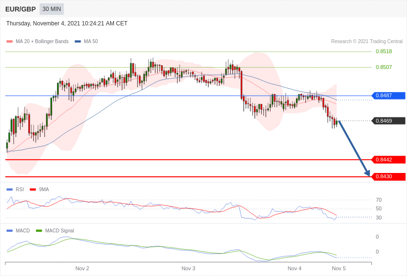Click the MA 50 legend label
The width and height of the screenshot is (407, 276).
pos(91,42)
